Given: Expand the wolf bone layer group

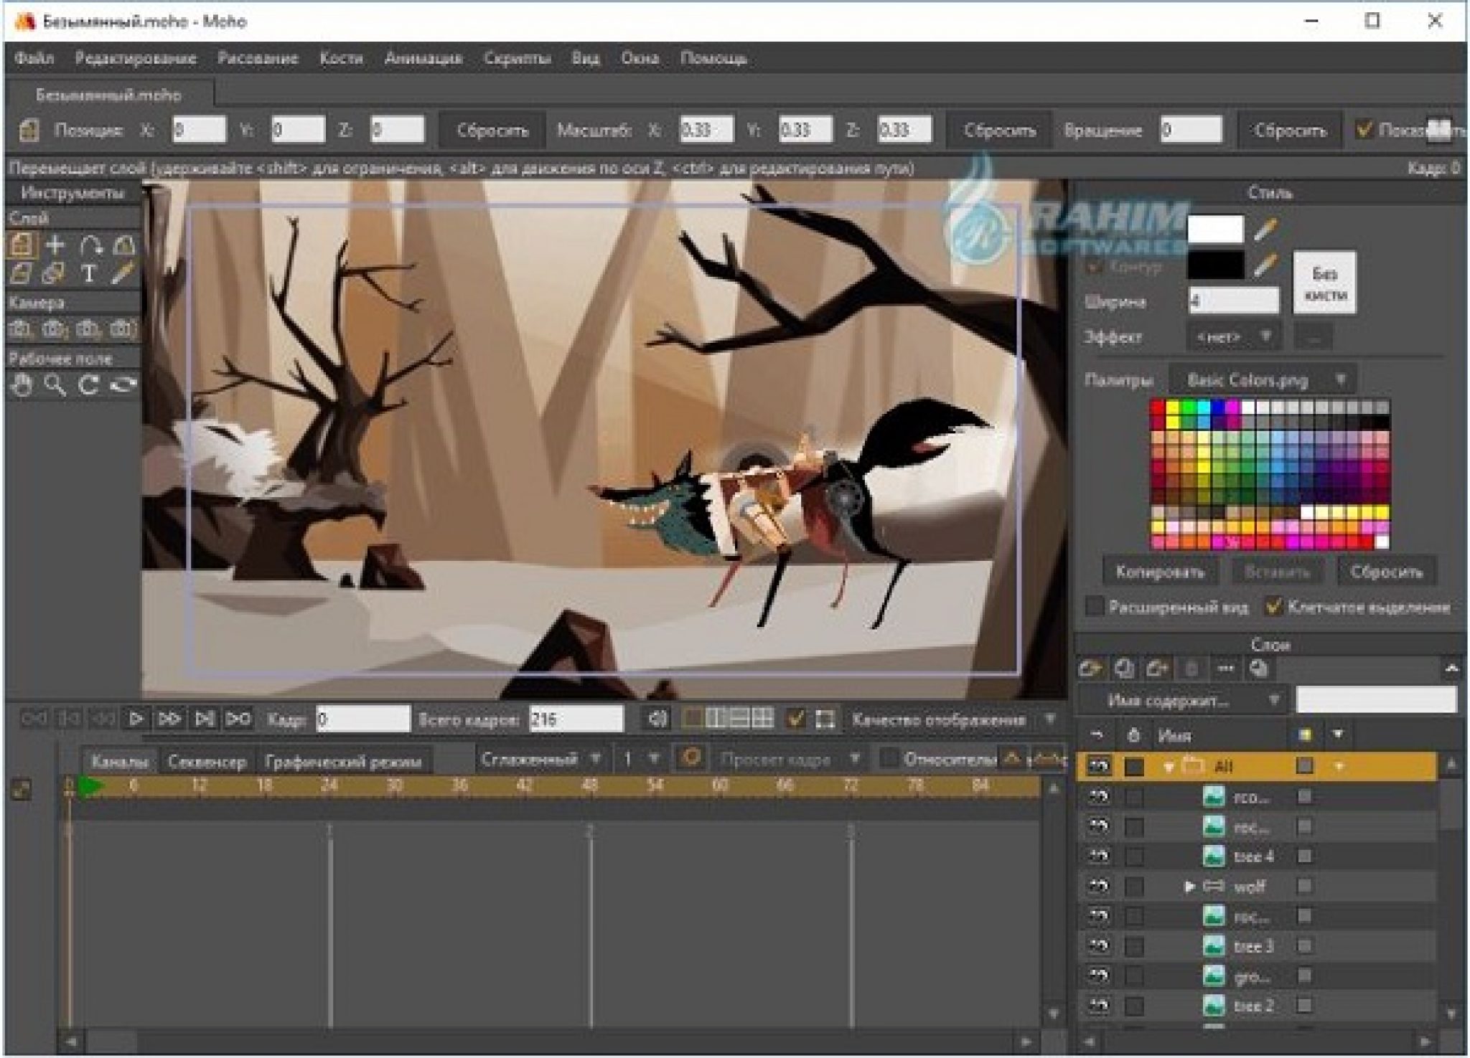Looking at the screenshot, I should 1188,887.
